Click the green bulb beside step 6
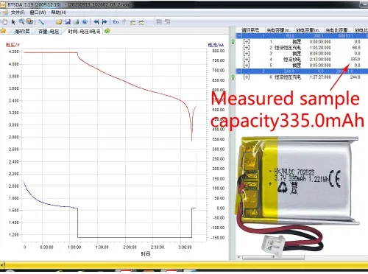The height and width of the screenshot is (274, 368). [x=233, y=77]
